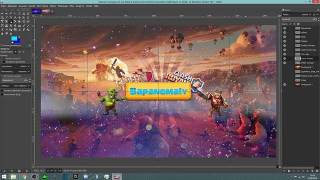Open the Layers panel configure menu

click(318, 10)
